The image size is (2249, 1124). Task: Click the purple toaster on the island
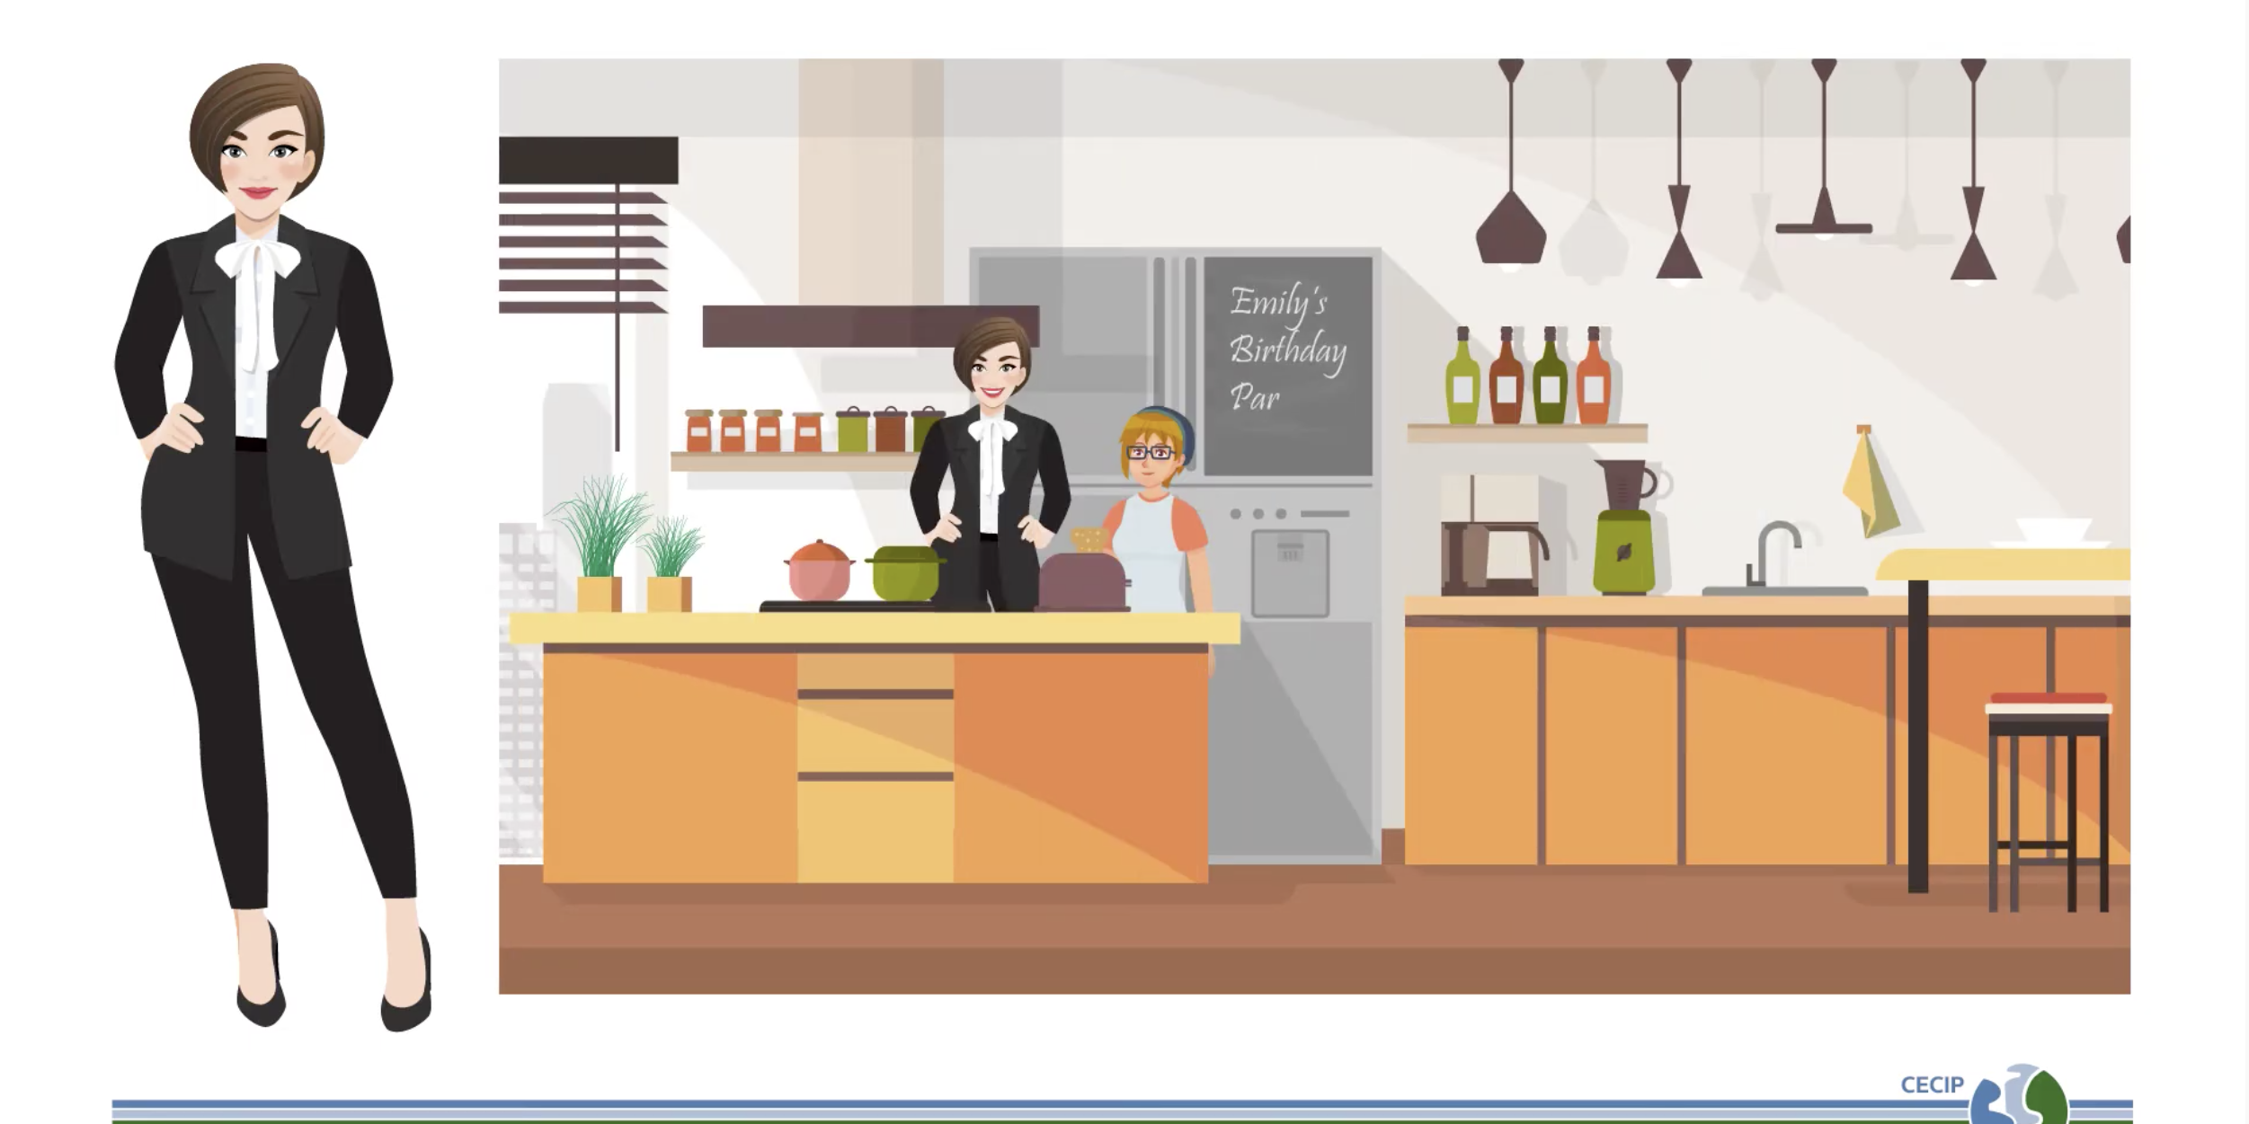pos(1082,581)
